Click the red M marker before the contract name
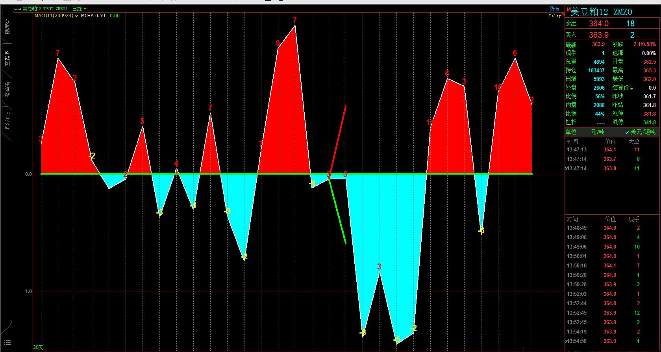Screen dimensions: 661x352 (x=568, y=10)
